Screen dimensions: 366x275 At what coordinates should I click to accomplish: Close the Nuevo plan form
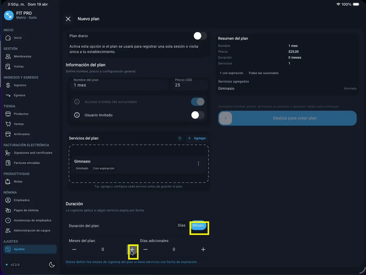[x=68, y=19]
